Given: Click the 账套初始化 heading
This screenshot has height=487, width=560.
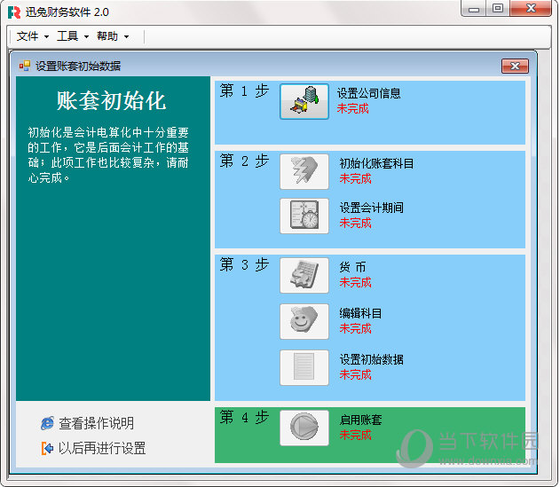Looking at the screenshot, I should pyautogui.click(x=112, y=101).
